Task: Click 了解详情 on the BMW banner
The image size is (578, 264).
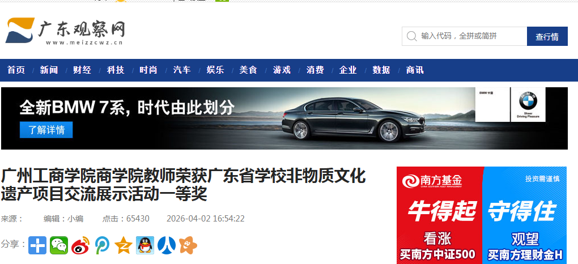Action: tap(46, 130)
